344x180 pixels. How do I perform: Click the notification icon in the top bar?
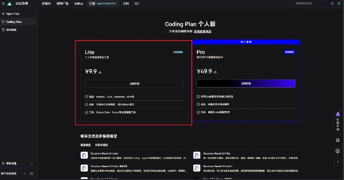point(332,3)
